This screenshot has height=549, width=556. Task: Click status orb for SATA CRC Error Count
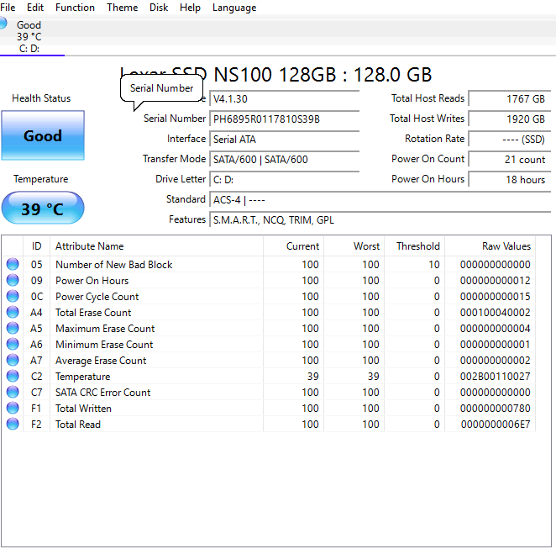tap(13, 392)
